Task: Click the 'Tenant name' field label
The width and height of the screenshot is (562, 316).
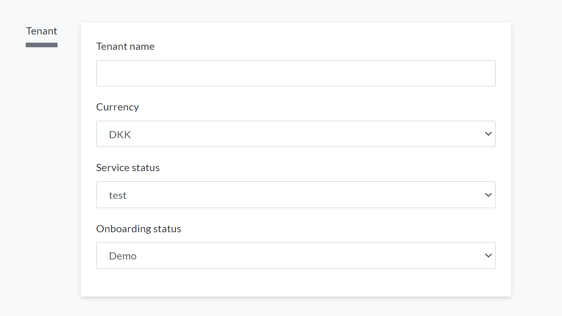Action: 125,47
